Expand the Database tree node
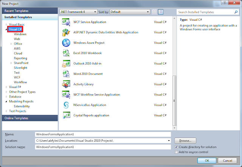Image resolution: width=242 pixels, height=167 pixels. [6, 97]
